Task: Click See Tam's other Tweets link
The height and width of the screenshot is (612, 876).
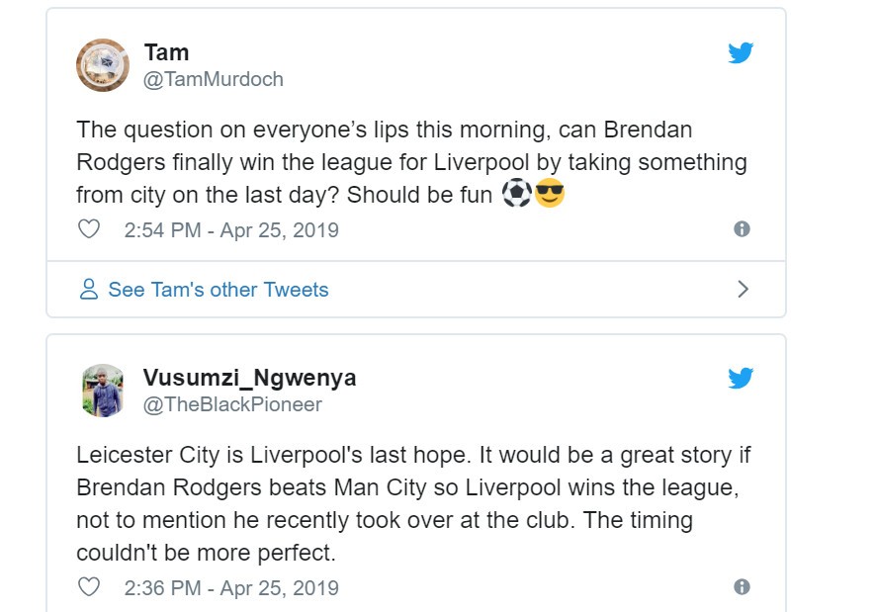Action: (x=218, y=290)
